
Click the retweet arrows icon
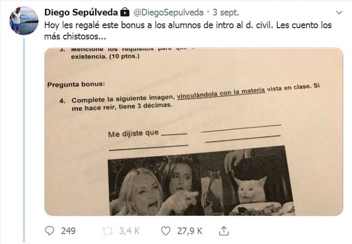pos(107,231)
